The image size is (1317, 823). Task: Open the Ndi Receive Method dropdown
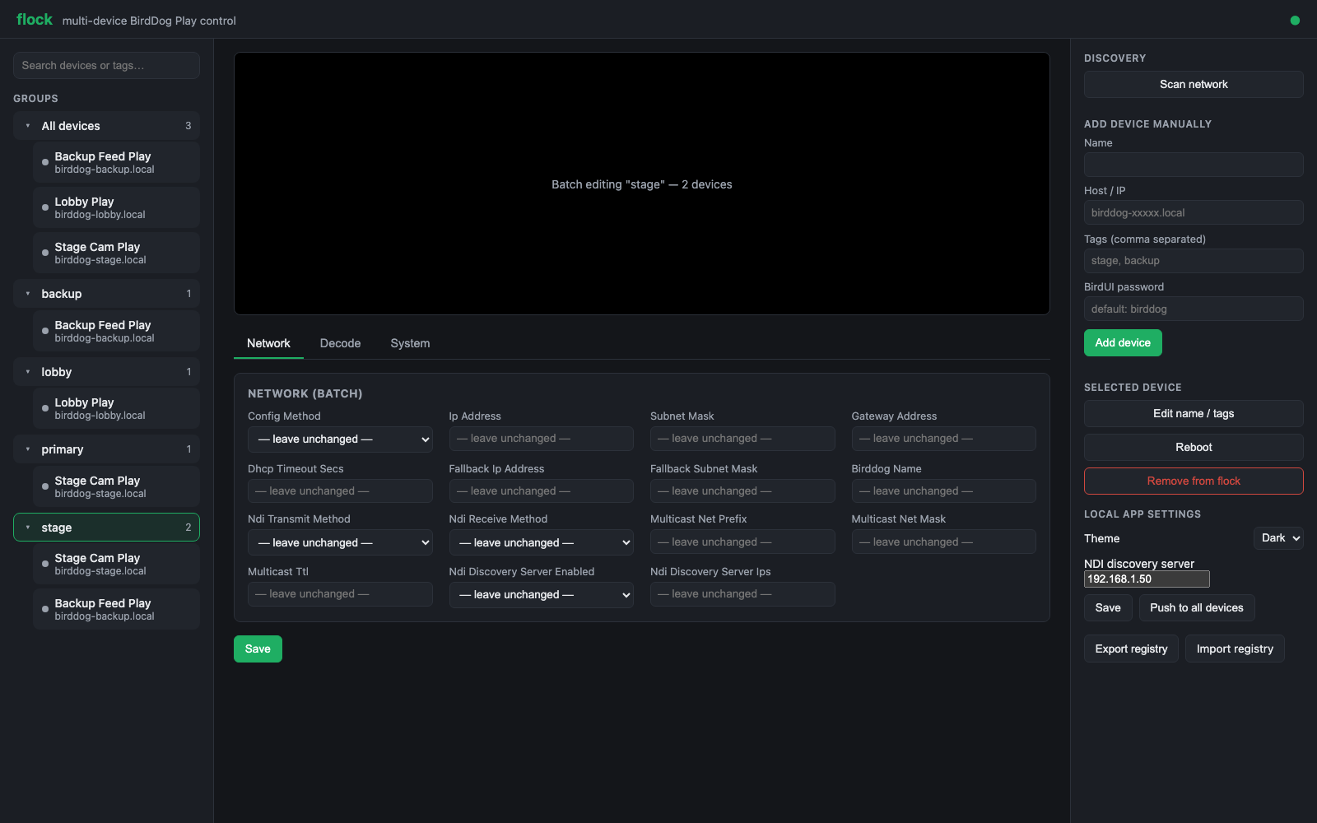541,542
